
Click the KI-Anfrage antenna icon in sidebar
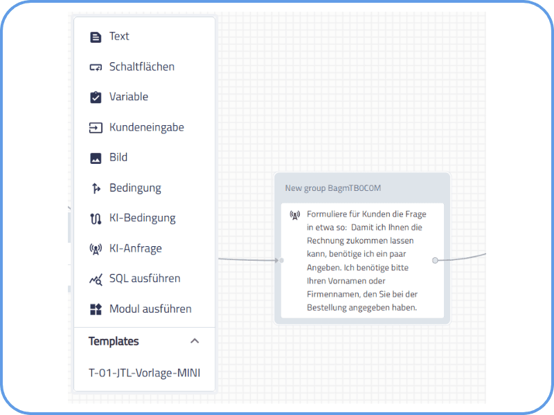click(x=96, y=249)
